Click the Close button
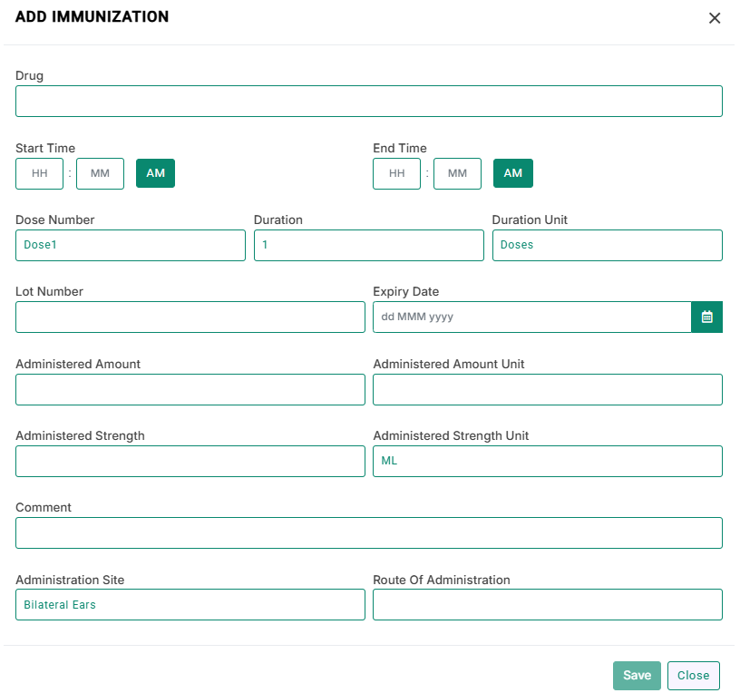Screen dimensions: 740x693 click(x=693, y=676)
